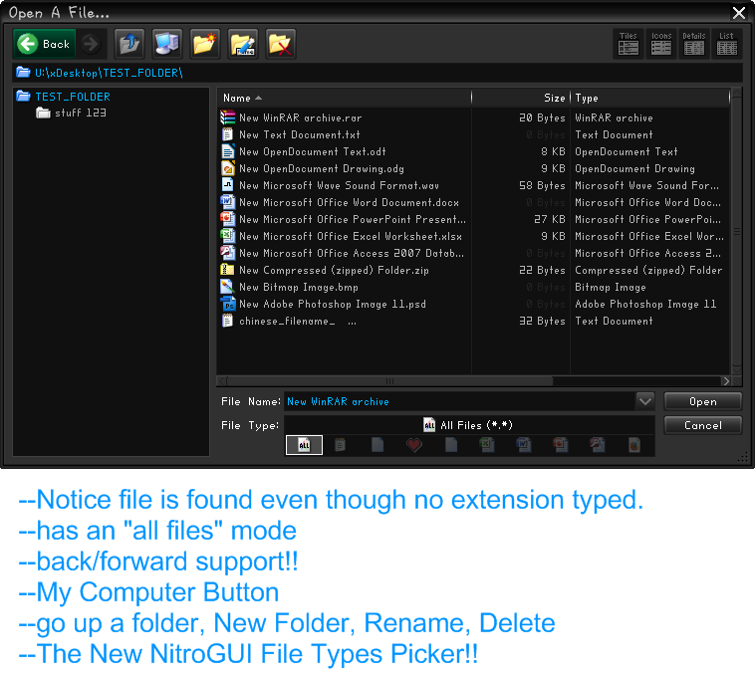755x679 pixels.
Task: Switch to Details view
Action: click(x=694, y=43)
